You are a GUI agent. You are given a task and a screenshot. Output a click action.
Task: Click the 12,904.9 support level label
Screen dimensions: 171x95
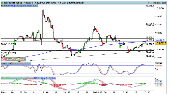(x=150, y=56)
